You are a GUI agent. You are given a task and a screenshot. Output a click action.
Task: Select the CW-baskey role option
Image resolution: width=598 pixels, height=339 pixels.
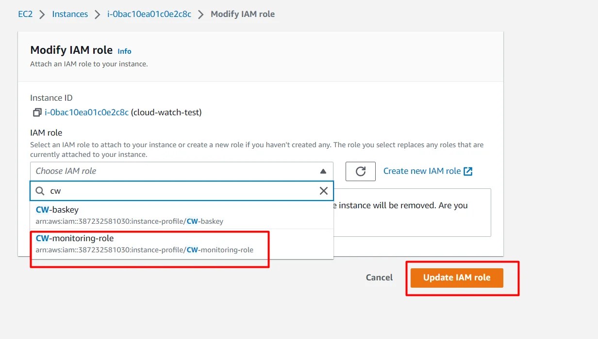pyautogui.click(x=57, y=210)
